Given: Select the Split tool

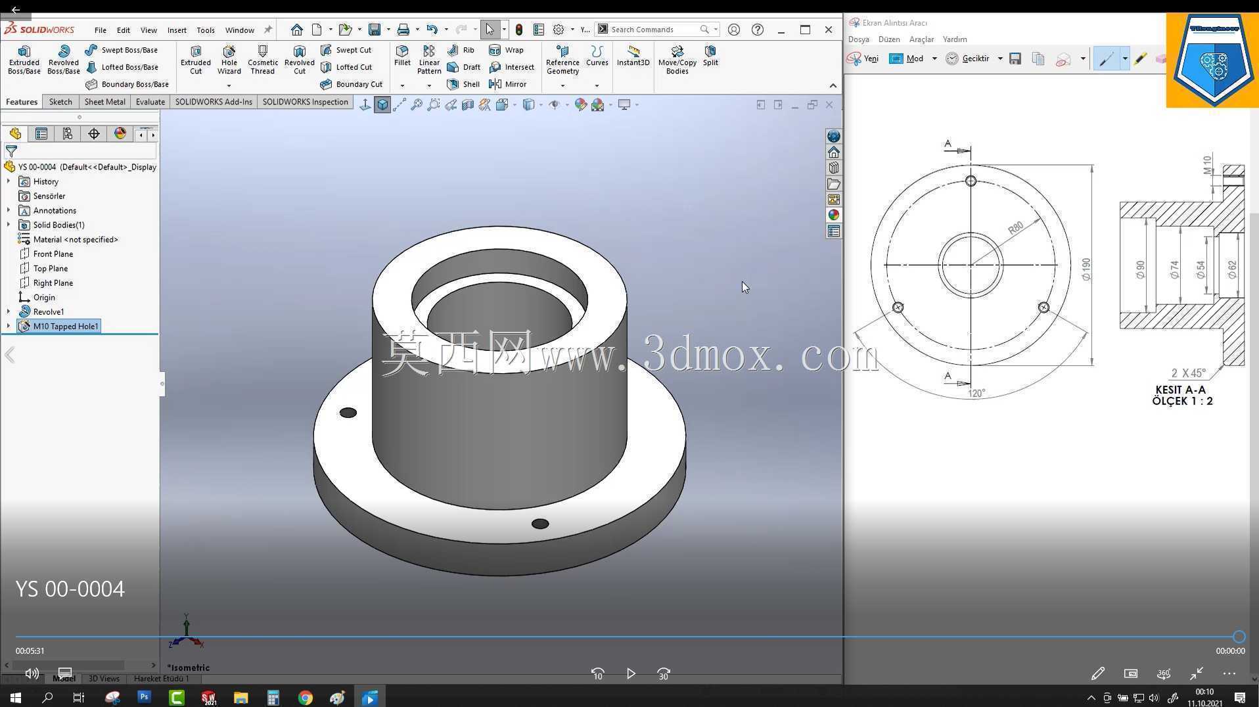Looking at the screenshot, I should [710, 56].
